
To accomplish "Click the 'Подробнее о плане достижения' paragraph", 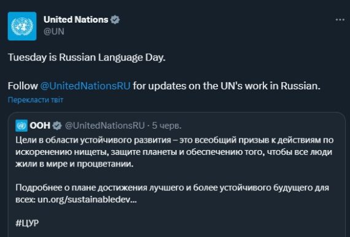I will pos(172,194).
